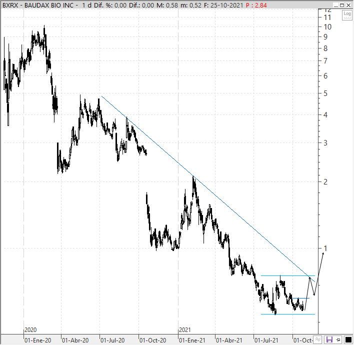The height and width of the screenshot is (345, 354).
Task: Click the Dif. %: 0,00 header value
Action: [x=110, y=5]
